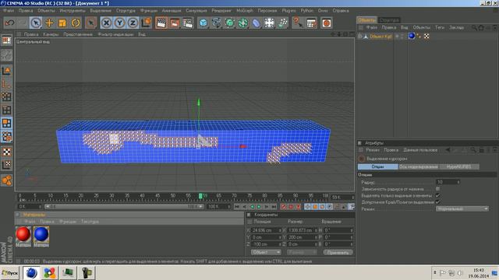Open the deformer objects capsule icon
Viewport: 499px width, 280px height.
coord(257,23)
